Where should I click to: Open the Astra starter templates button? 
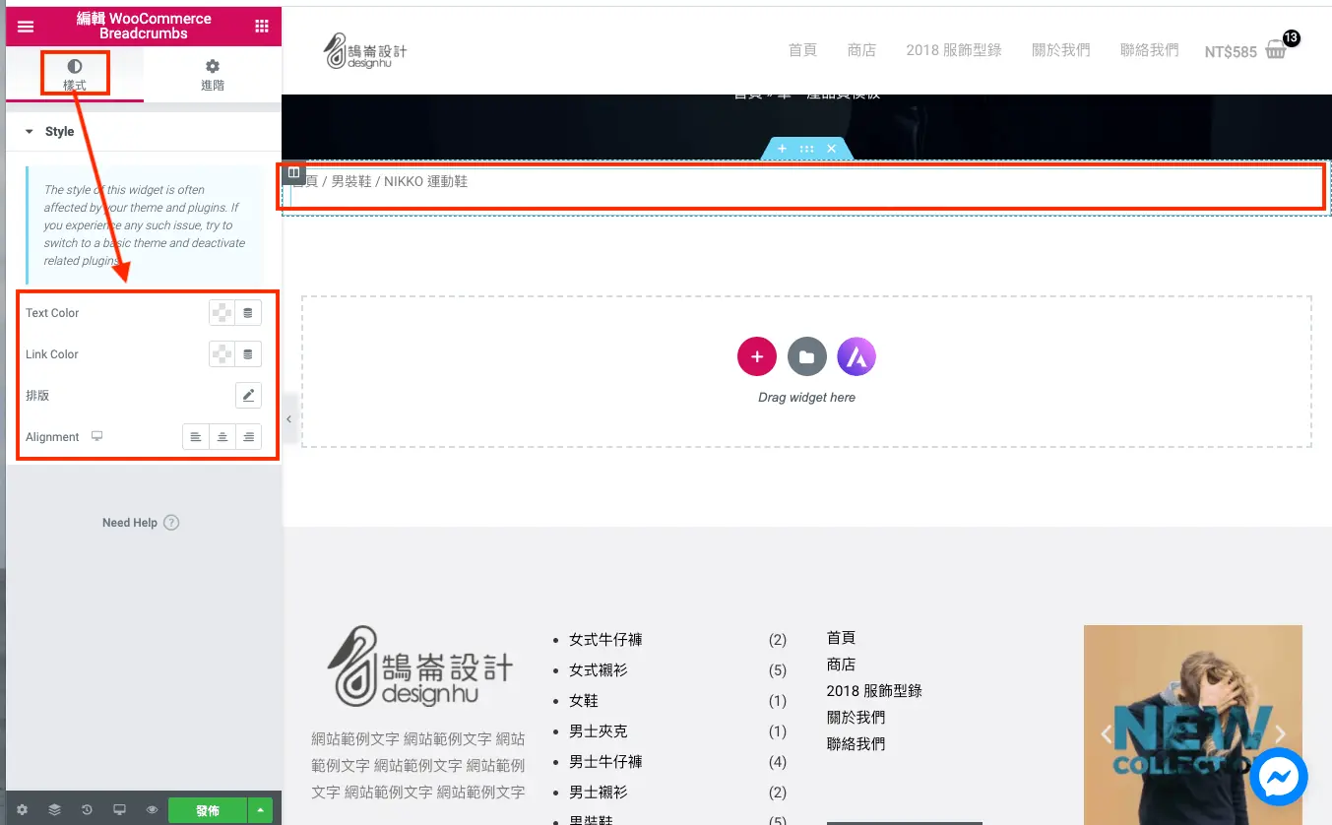[856, 356]
